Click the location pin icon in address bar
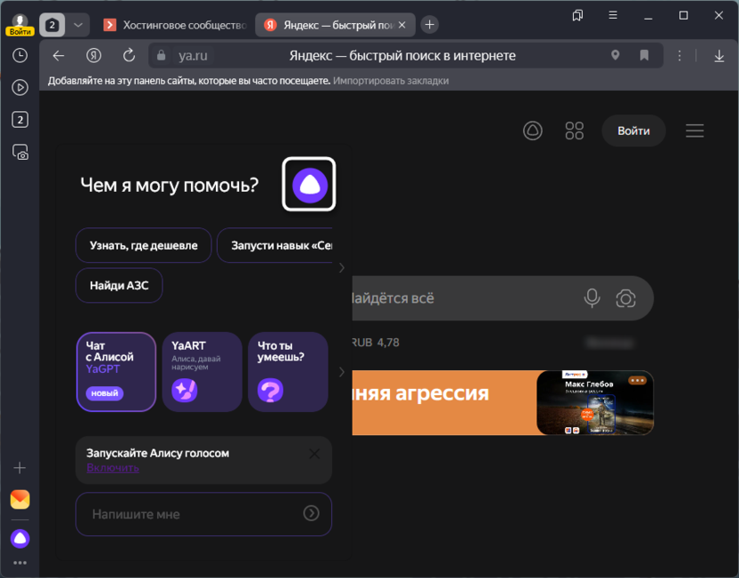 coord(615,55)
